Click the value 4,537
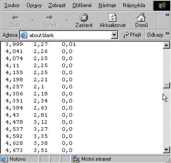This screenshot has width=171, height=163. point(14,129)
